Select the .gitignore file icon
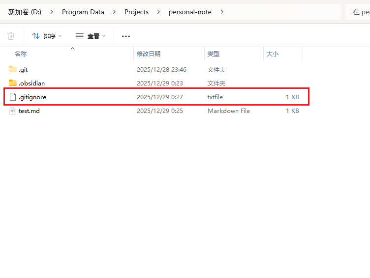The height and width of the screenshot is (278, 370). tap(13, 97)
